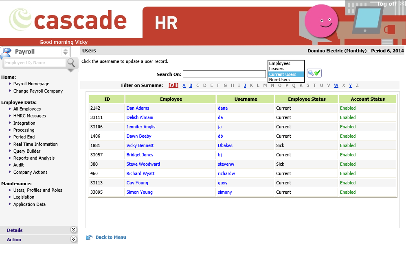Filter surnames by [All]
The height and width of the screenshot is (253, 406).
point(173,85)
